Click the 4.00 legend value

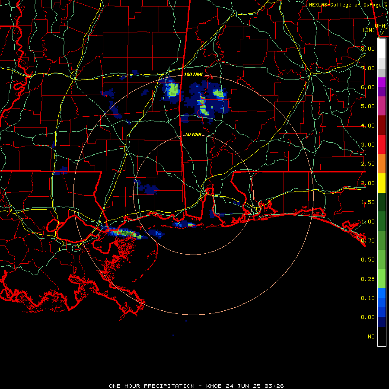pos(368,125)
